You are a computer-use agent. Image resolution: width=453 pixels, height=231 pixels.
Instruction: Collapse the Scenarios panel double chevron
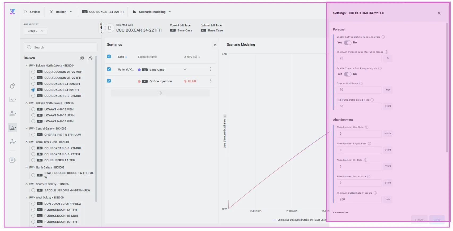(x=215, y=45)
